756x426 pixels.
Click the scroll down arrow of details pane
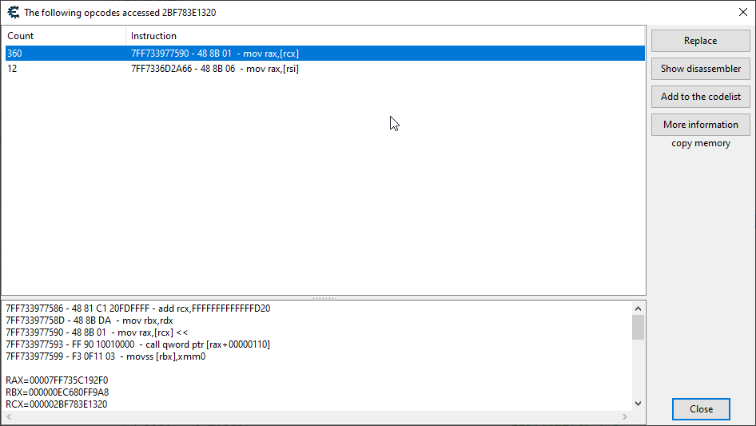(x=638, y=404)
